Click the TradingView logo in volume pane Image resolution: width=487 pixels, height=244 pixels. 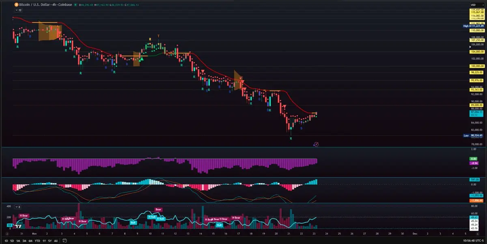point(18,227)
